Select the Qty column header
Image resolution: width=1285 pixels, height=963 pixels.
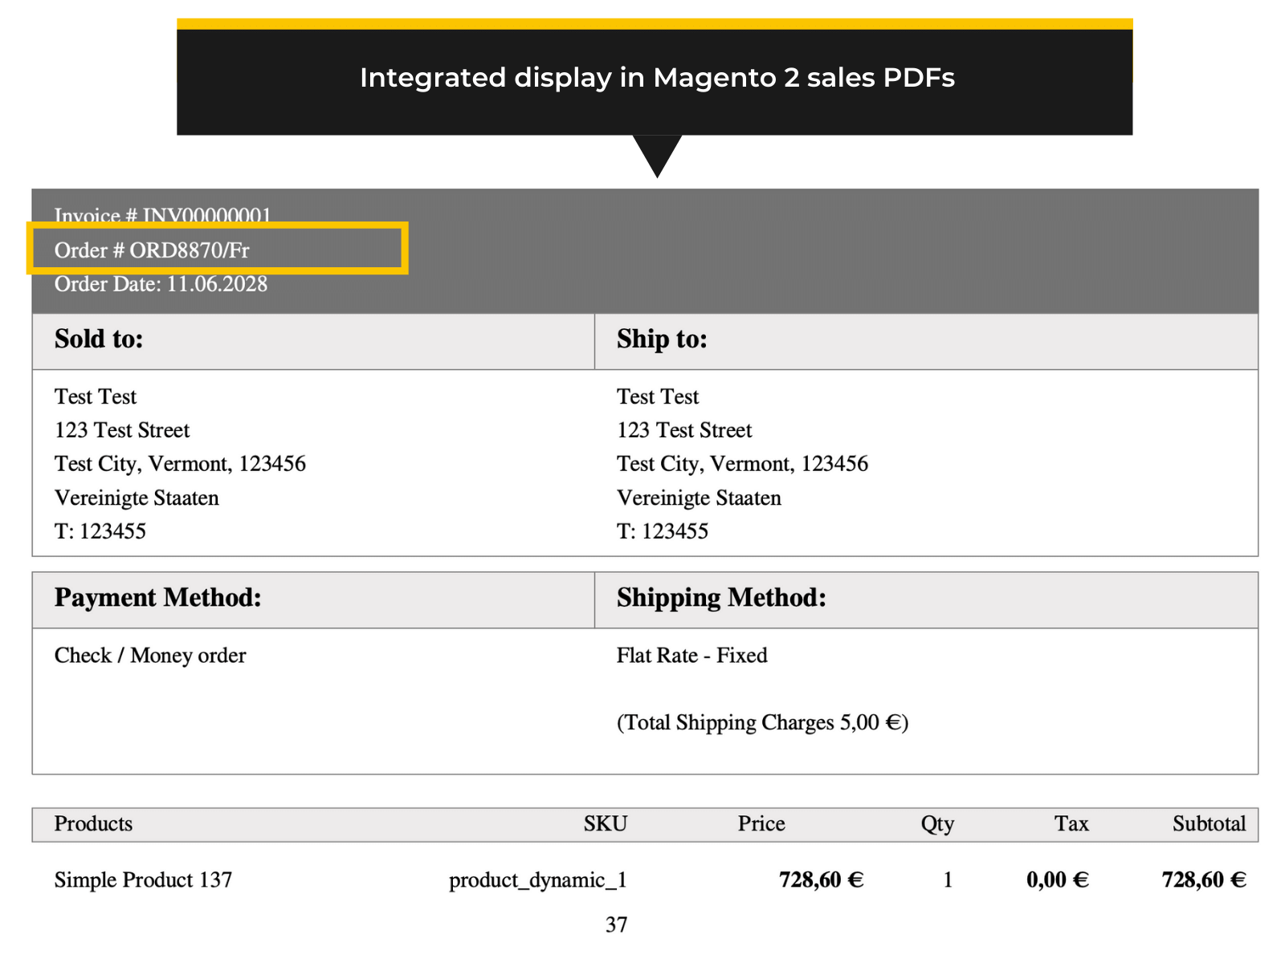coord(936,823)
